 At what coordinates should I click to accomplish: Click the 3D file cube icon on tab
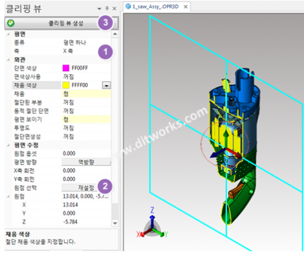128,6
